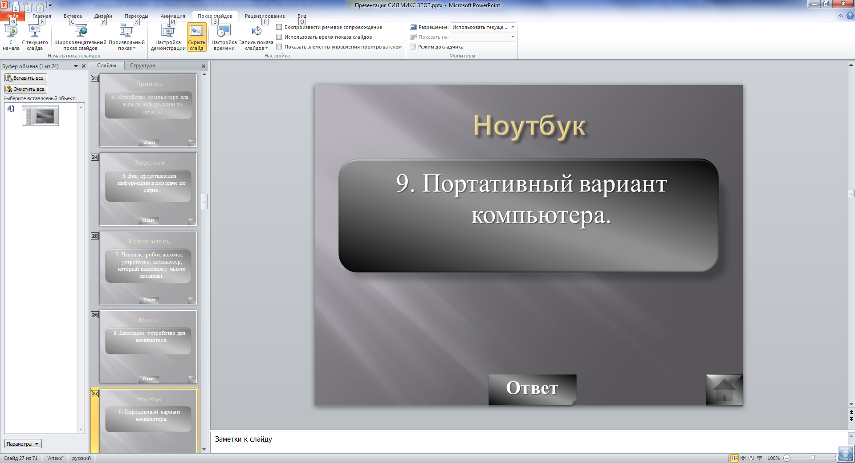Start show from current slide
This screenshot has height=463, width=855.
click(x=35, y=38)
